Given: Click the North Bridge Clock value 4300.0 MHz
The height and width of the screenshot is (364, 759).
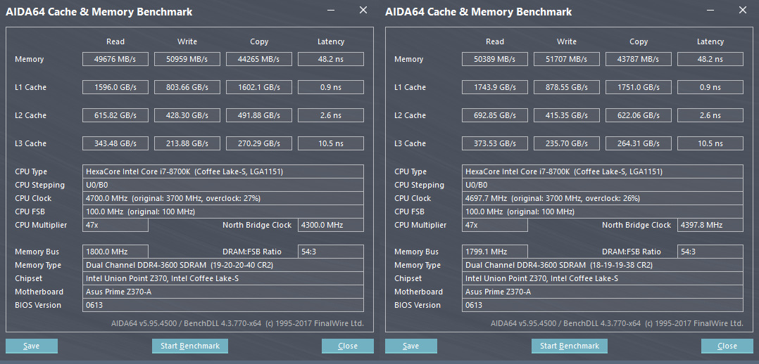Looking at the screenshot, I should click(331, 225).
